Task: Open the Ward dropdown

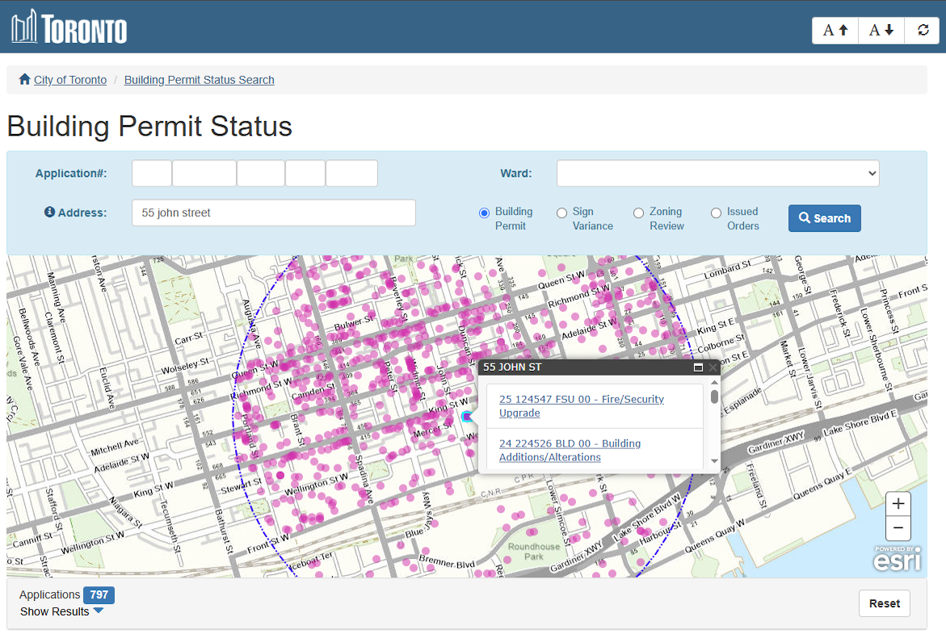Action: coord(717,173)
